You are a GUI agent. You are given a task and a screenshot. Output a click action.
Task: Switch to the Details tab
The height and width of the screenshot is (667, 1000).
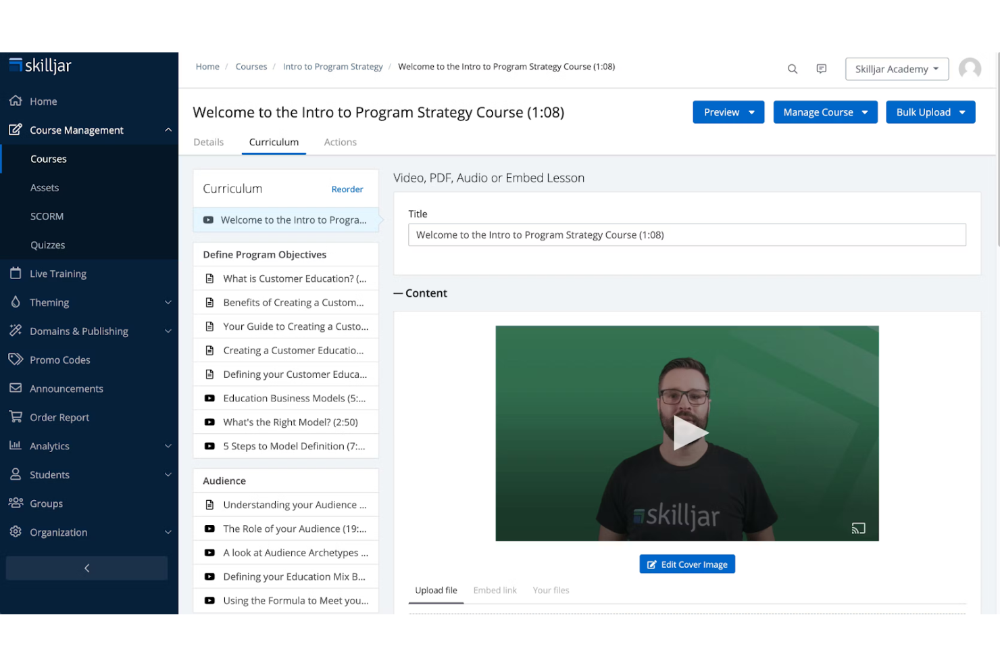[208, 142]
